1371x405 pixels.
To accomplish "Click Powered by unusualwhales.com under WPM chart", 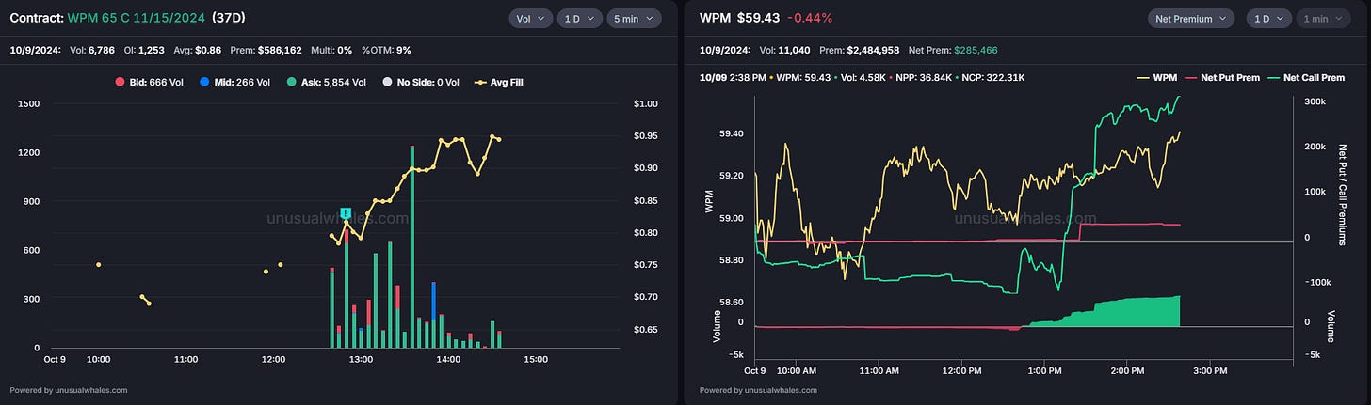I will [x=758, y=389].
